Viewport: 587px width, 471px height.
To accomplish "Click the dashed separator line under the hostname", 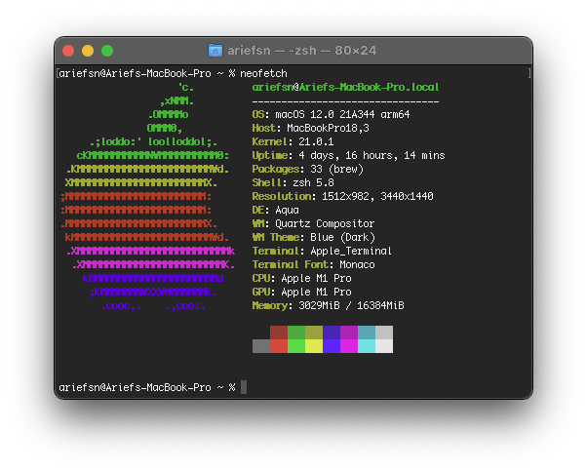I will 345,101.
